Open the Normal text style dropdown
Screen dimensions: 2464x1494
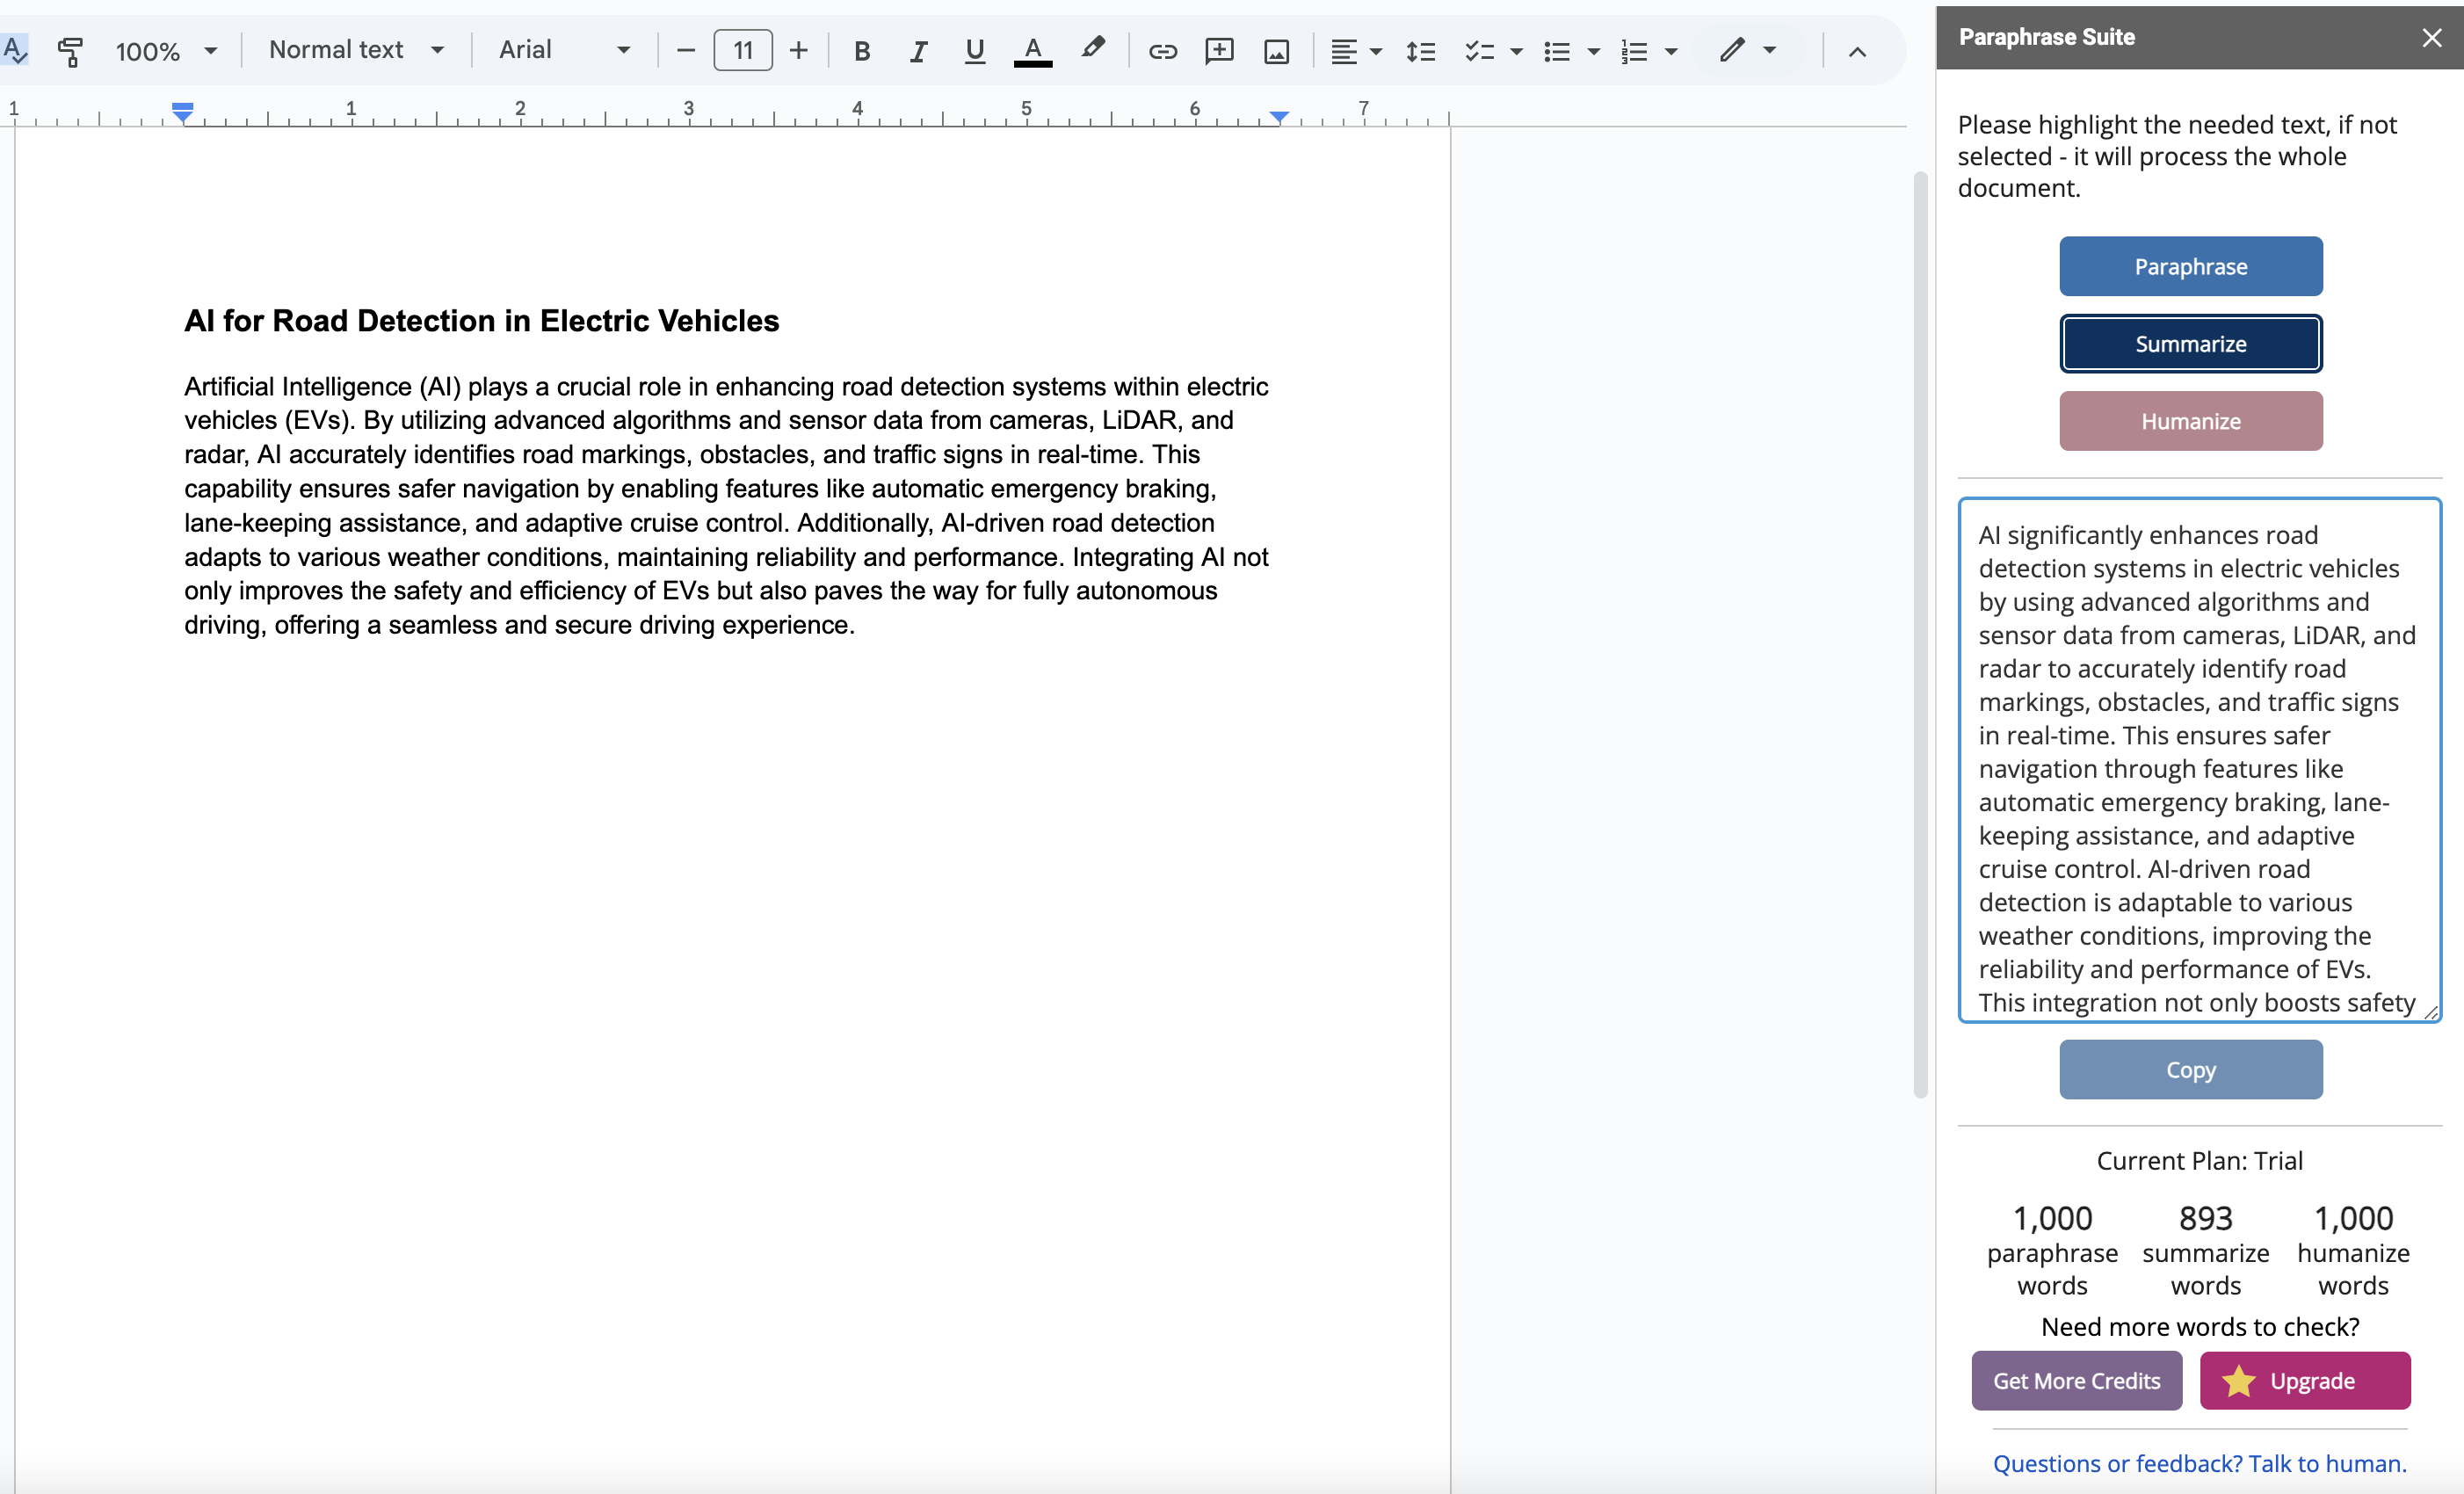click(356, 50)
